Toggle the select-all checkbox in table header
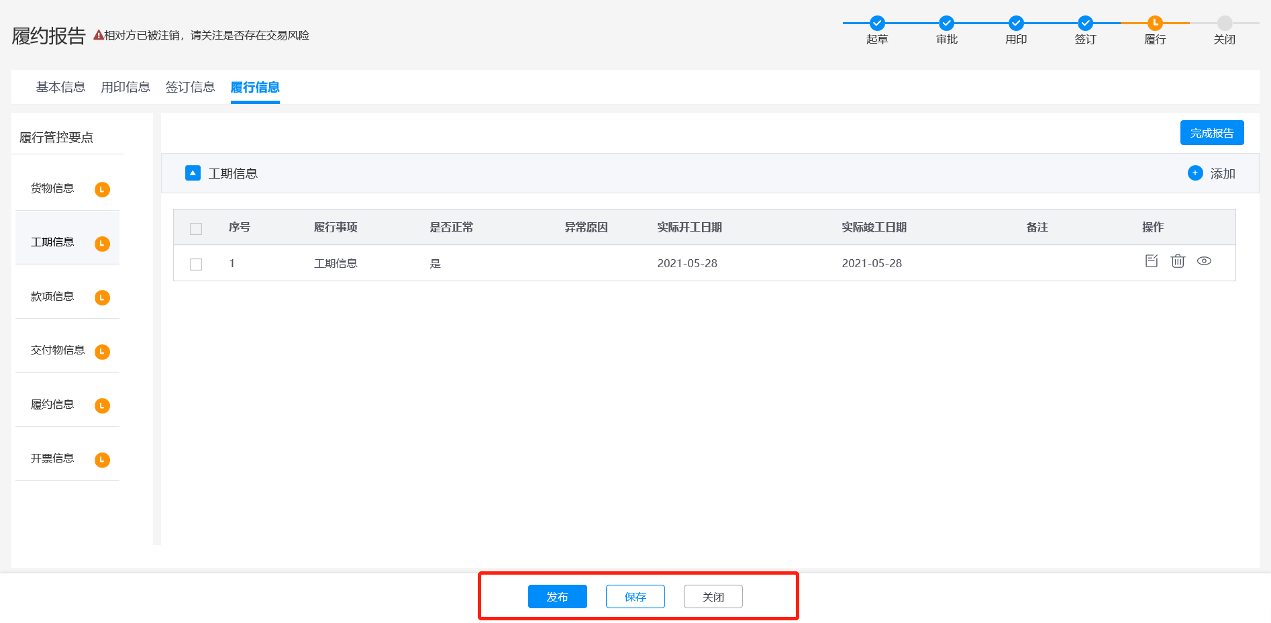The width and height of the screenshot is (1271, 623). coord(196,229)
